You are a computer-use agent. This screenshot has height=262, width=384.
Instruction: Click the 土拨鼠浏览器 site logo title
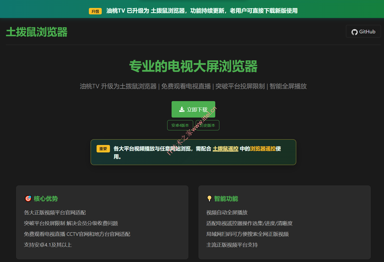click(x=37, y=32)
